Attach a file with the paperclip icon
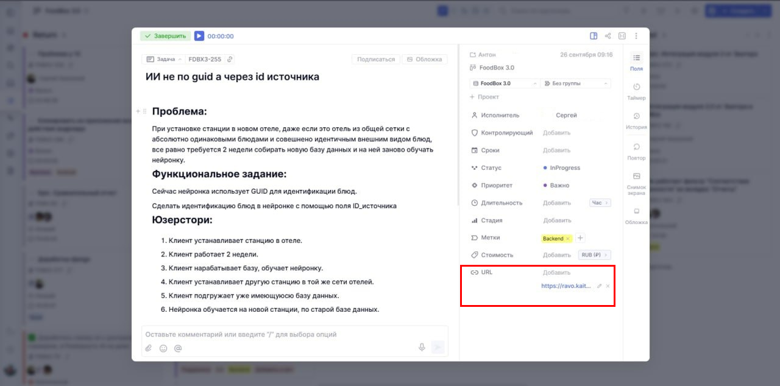Image resolution: width=780 pixels, height=386 pixels. coord(148,348)
